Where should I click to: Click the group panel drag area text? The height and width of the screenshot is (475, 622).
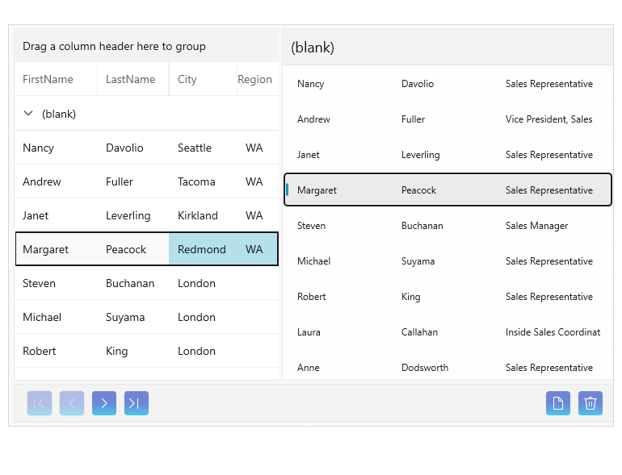(x=114, y=46)
